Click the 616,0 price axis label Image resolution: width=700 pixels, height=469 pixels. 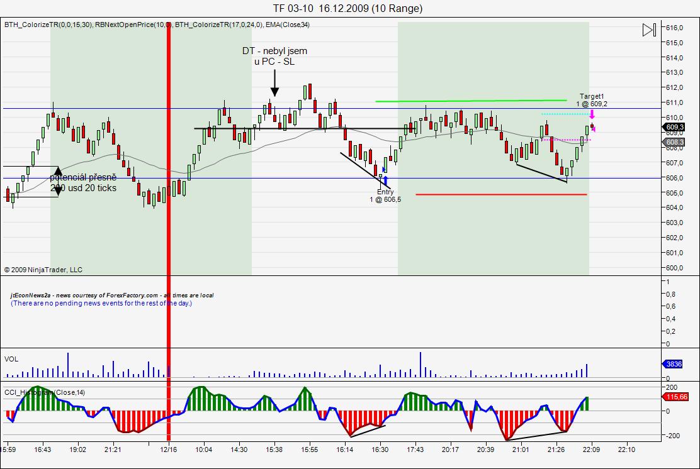click(675, 28)
